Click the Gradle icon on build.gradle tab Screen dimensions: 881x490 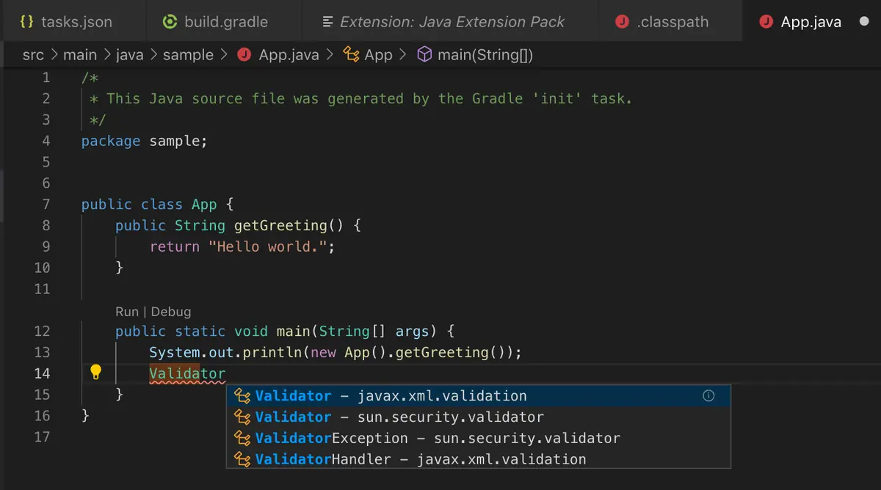tap(170, 21)
